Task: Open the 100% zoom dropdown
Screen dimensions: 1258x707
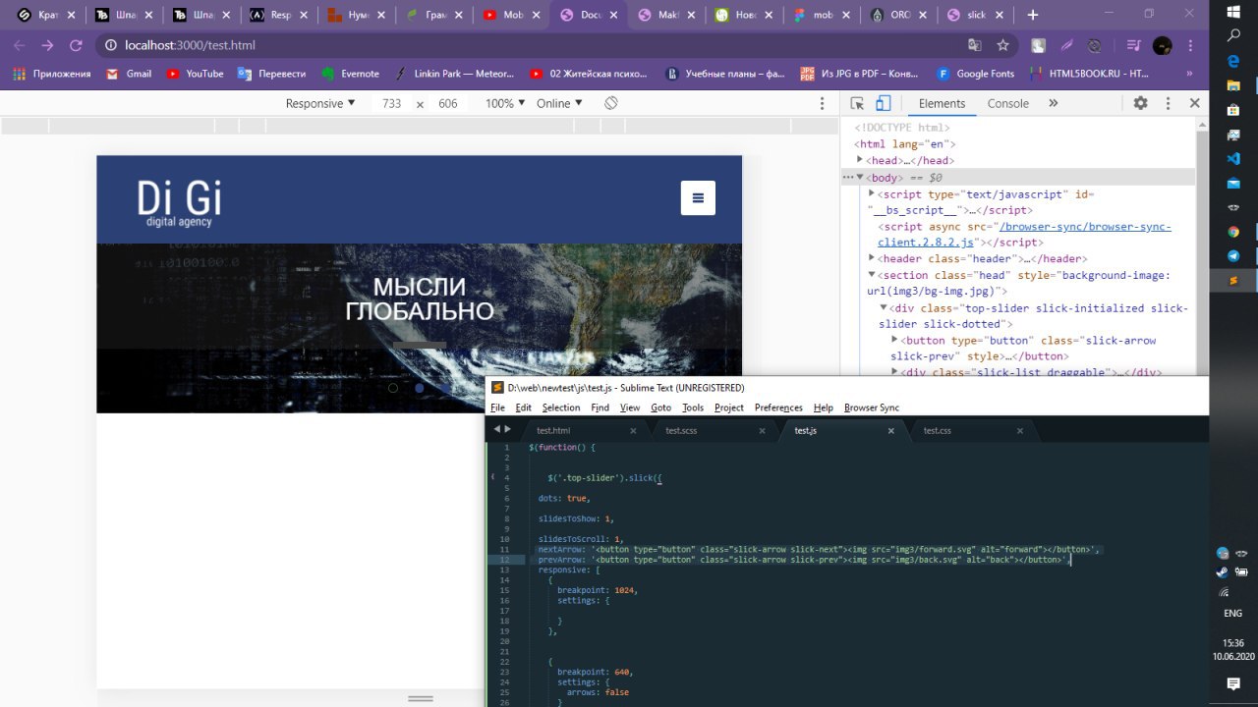Action: [506, 103]
